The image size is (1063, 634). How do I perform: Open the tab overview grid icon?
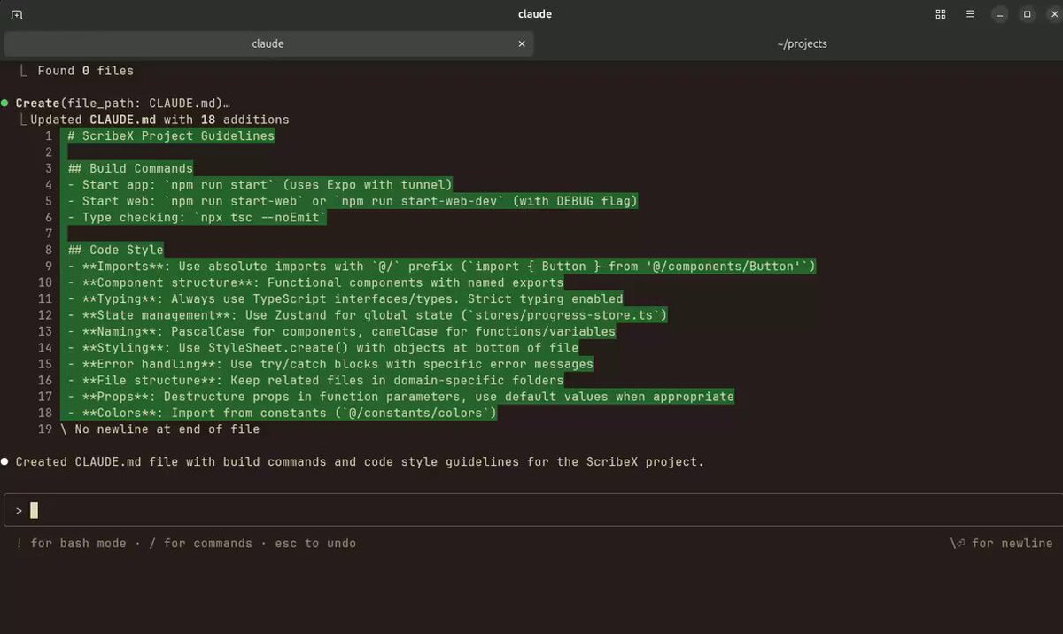[941, 14]
